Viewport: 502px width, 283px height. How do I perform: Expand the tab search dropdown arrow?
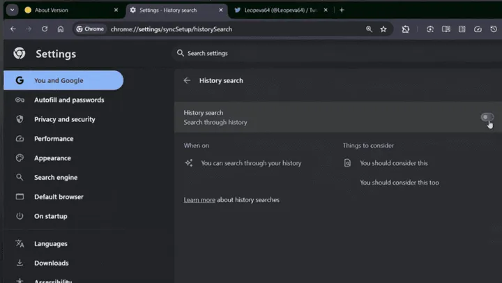pyautogui.click(x=12, y=10)
